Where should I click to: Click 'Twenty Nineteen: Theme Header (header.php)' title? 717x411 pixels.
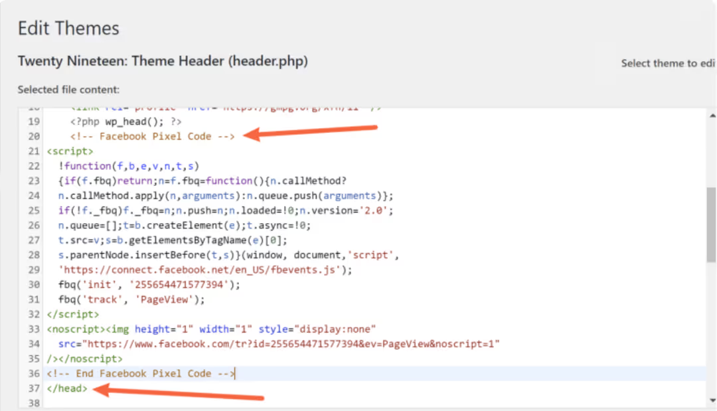click(163, 61)
